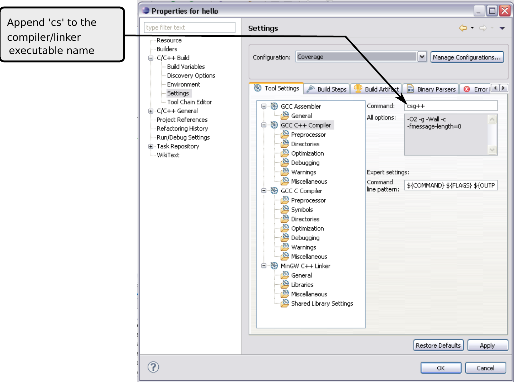Switch to the Build Steps tab
Screen dimensions: 516x382
[x=327, y=89]
